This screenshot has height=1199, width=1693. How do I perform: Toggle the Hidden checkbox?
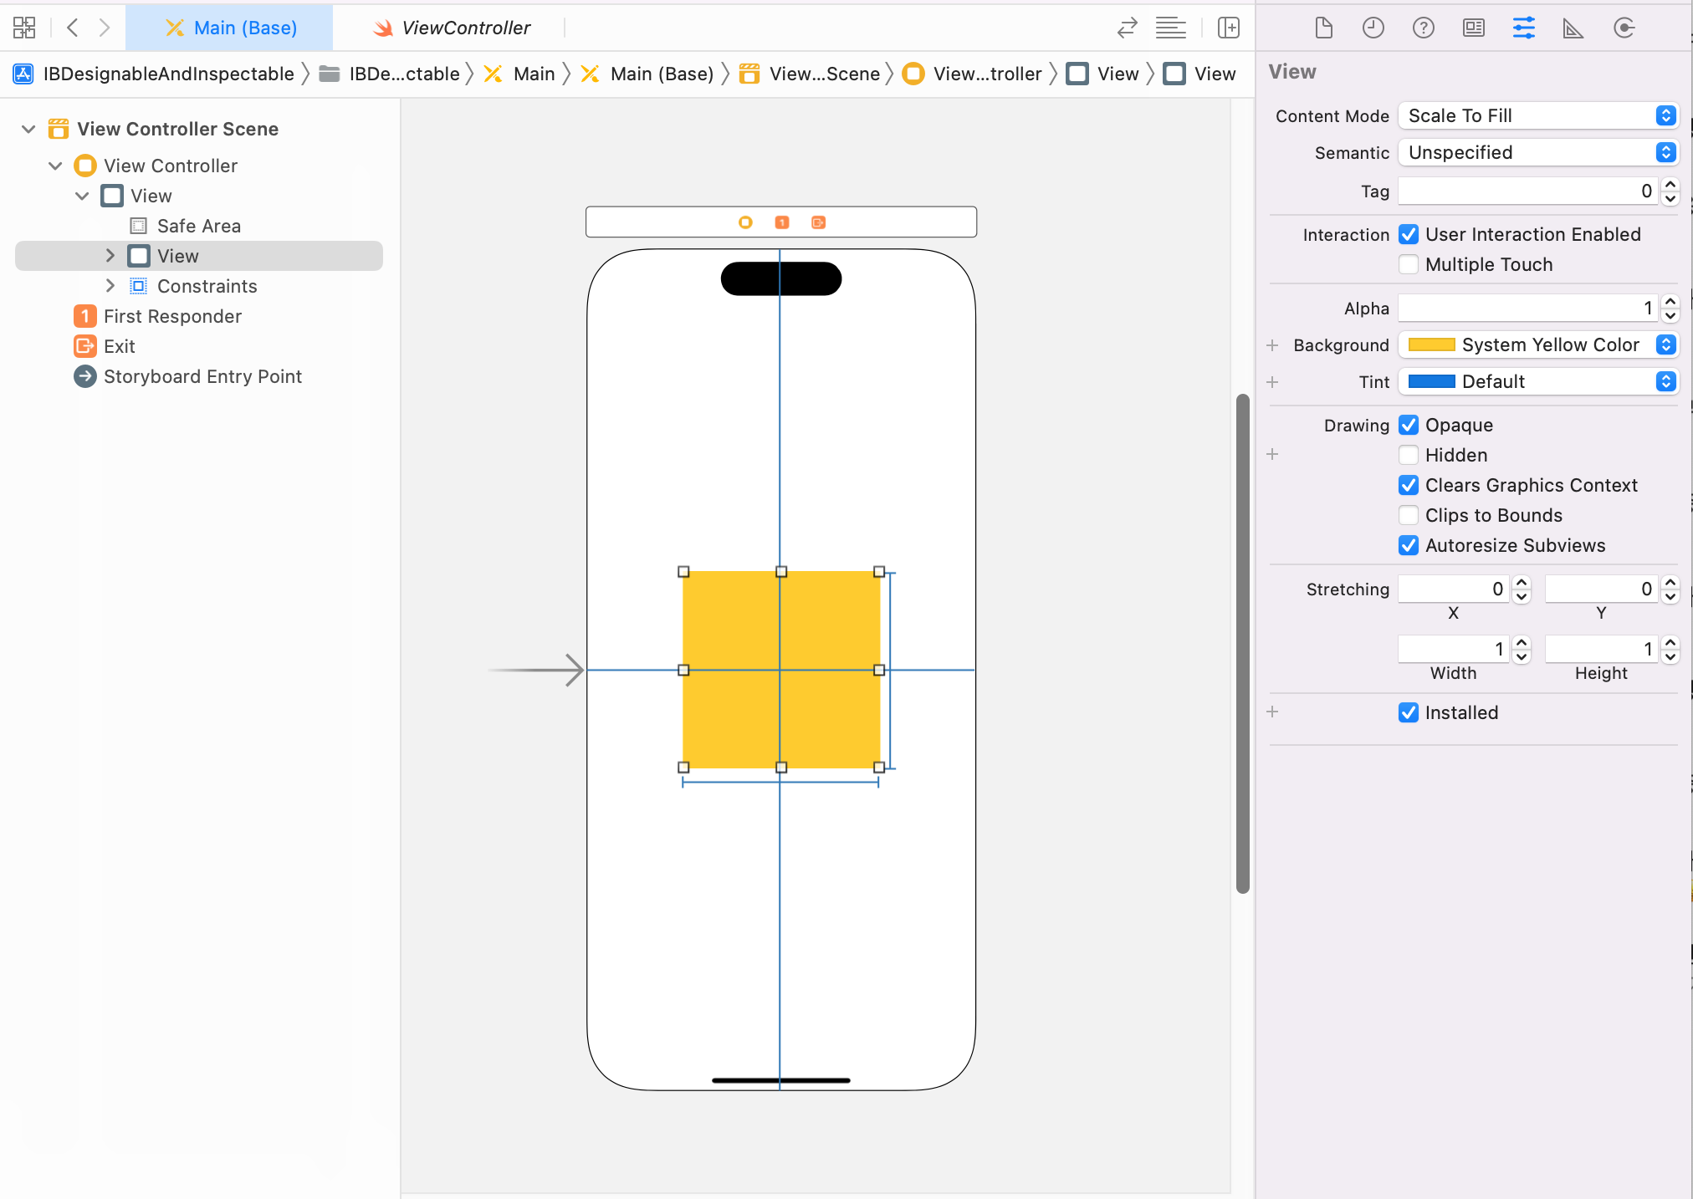click(1409, 455)
